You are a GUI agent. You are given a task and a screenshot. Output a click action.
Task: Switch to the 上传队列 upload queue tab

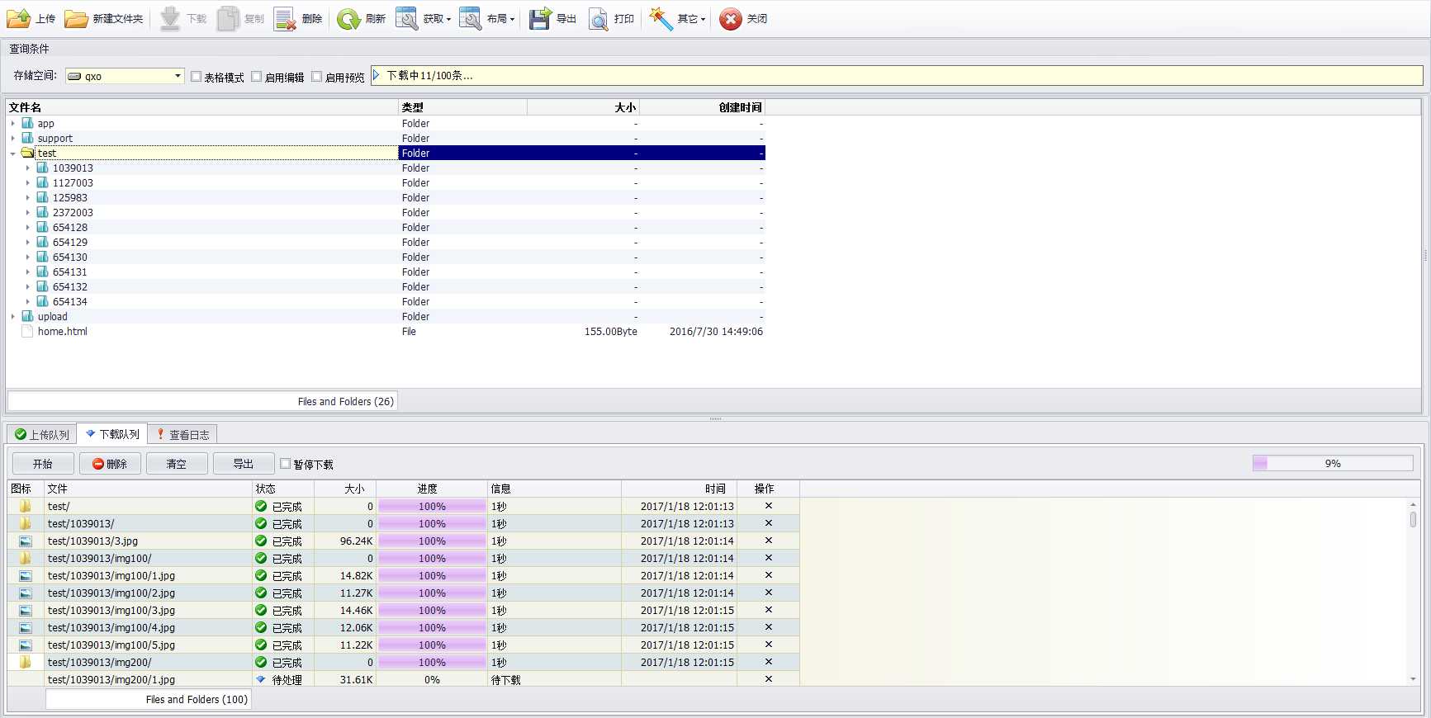click(x=42, y=434)
